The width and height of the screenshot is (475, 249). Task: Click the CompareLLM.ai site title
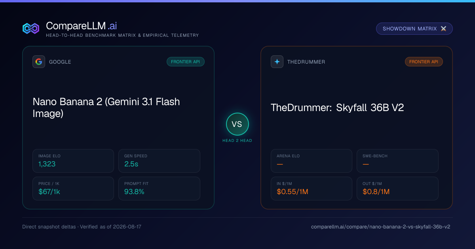pyautogui.click(x=82, y=26)
